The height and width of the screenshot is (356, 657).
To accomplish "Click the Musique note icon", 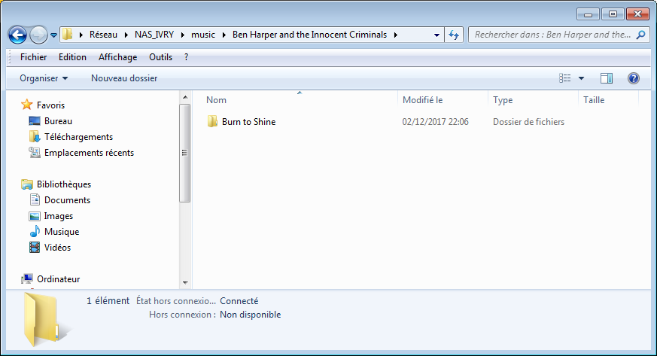I will 35,231.
